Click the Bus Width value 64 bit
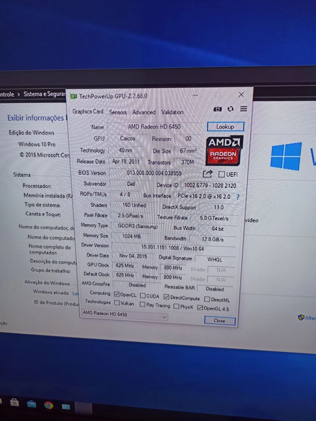Viewport: 316px width, 421px height. (217, 229)
